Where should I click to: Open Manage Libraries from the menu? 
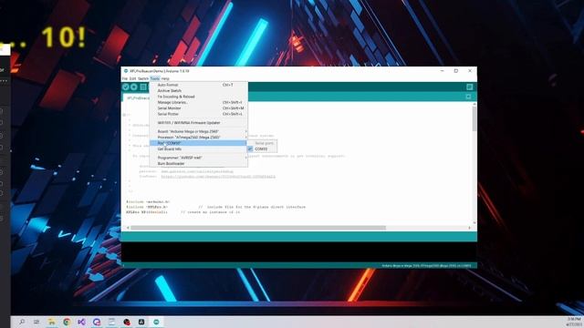(198, 102)
